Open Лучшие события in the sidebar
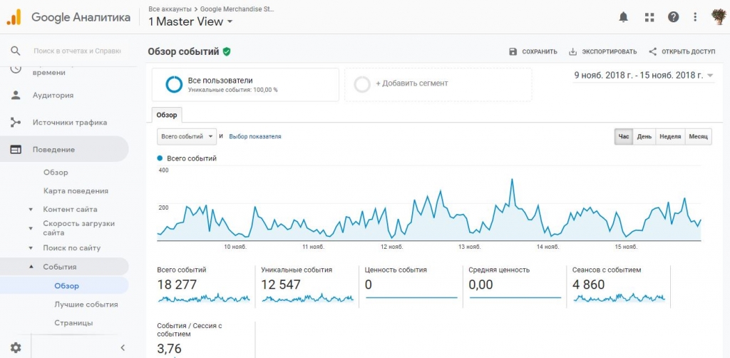730x358 pixels. click(86, 305)
